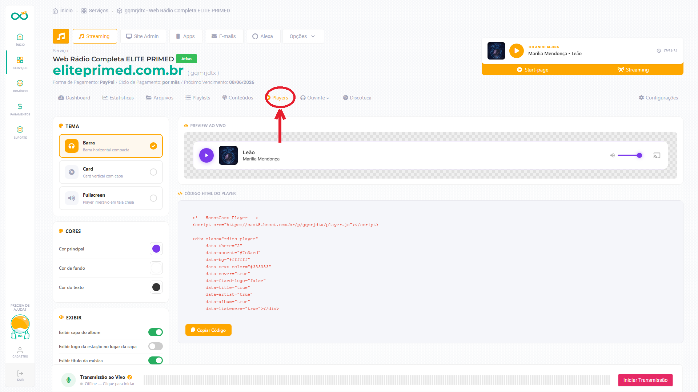Click the Barra theme headphone icon
The width and height of the screenshot is (698, 392).
pyautogui.click(x=72, y=146)
